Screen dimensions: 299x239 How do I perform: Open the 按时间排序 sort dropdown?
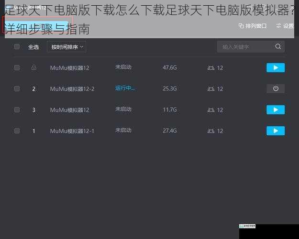pyautogui.click(x=66, y=47)
